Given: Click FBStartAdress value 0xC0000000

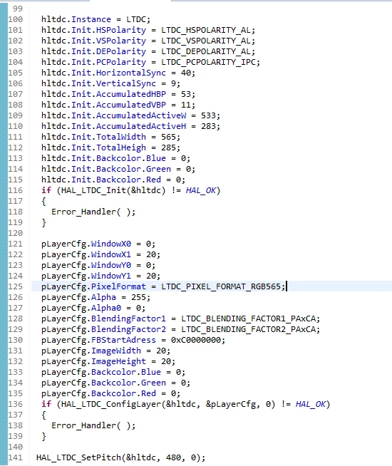Looking at the screenshot, I should (x=195, y=341).
